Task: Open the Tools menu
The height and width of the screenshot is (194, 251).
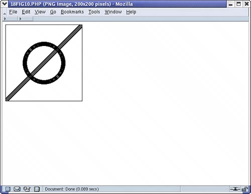Action: pyautogui.click(x=94, y=12)
